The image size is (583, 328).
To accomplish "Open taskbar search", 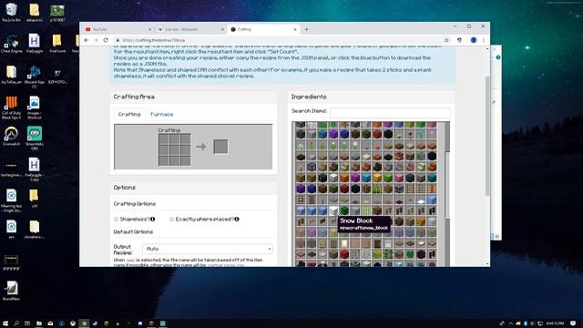I will tap(16, 323).
